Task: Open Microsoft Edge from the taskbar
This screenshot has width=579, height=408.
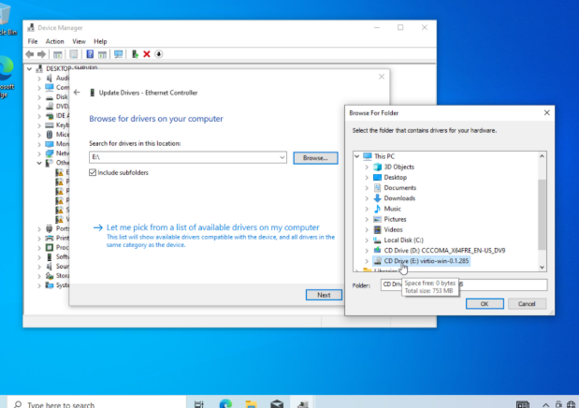Action: click(x=225, y=404)
